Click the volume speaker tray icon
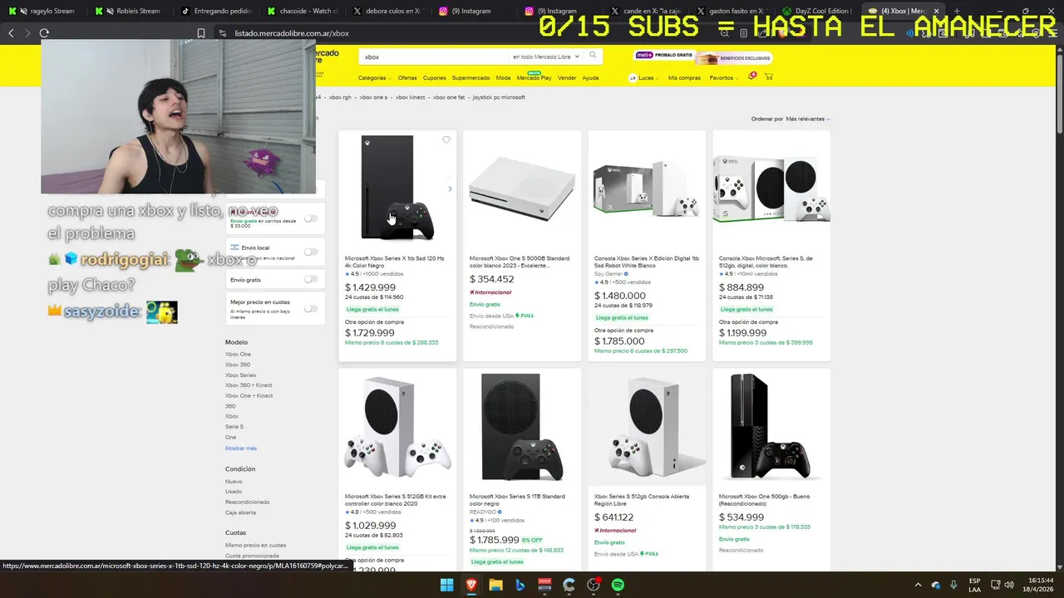Screen dimensions: 1064x598 pos(1009,585)
